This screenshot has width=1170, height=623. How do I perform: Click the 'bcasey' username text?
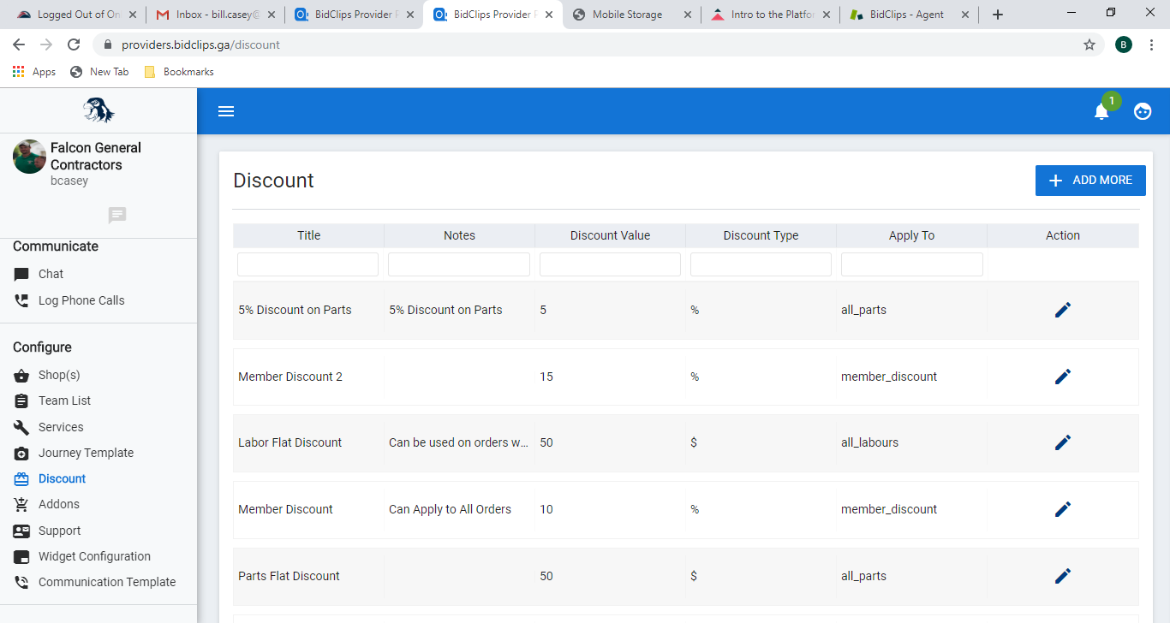[69, 181]
